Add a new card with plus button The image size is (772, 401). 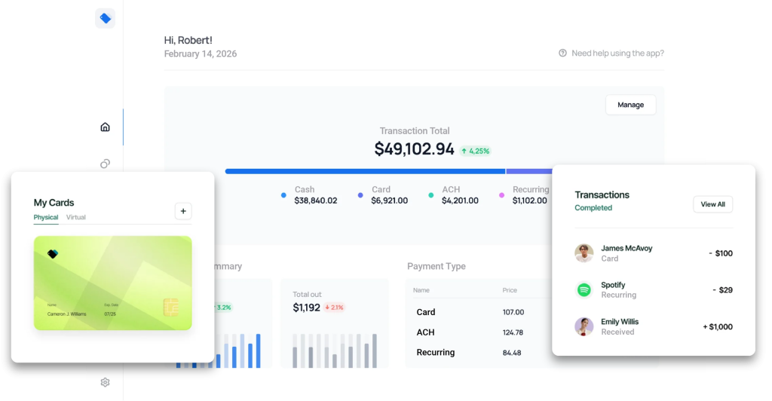point(183,211)
